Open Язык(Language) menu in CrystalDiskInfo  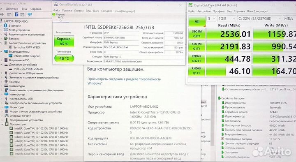[125, 11]
